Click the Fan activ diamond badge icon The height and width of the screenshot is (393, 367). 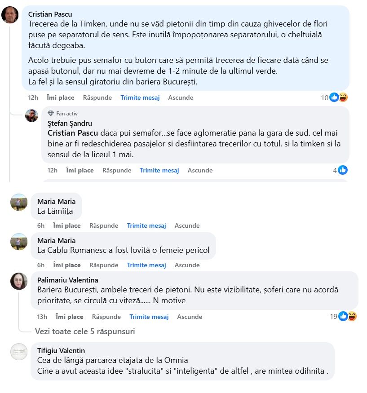[51, 114]
